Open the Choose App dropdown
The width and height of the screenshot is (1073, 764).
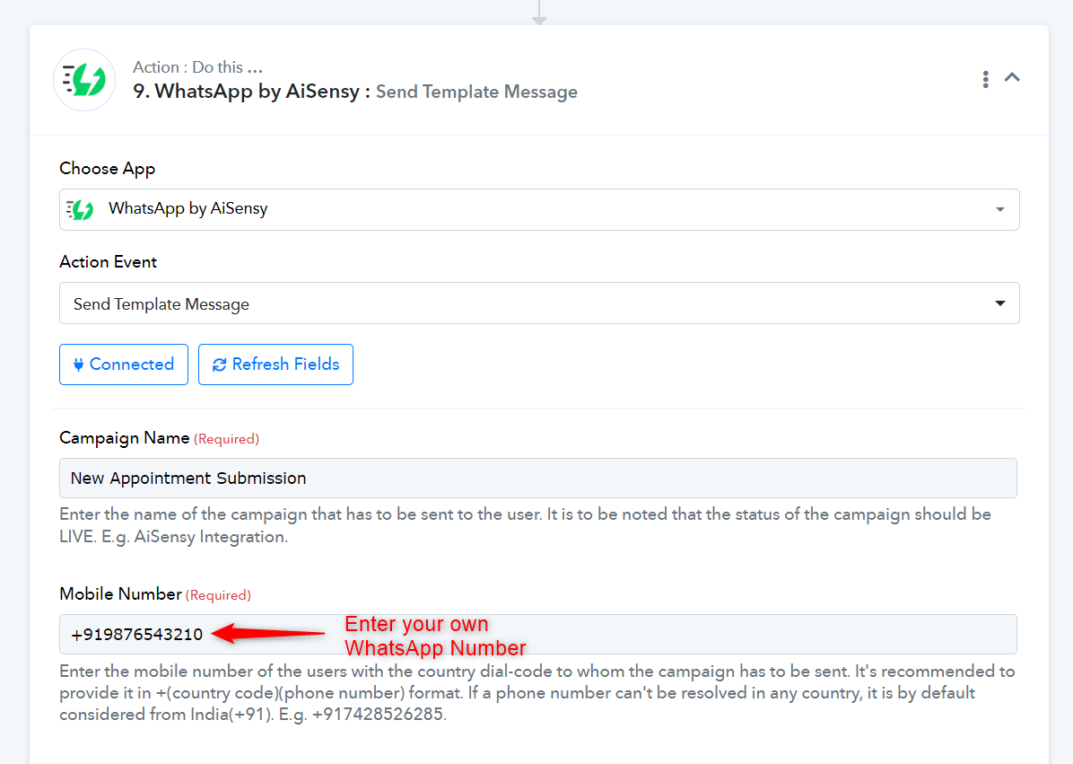click(539, 209)
